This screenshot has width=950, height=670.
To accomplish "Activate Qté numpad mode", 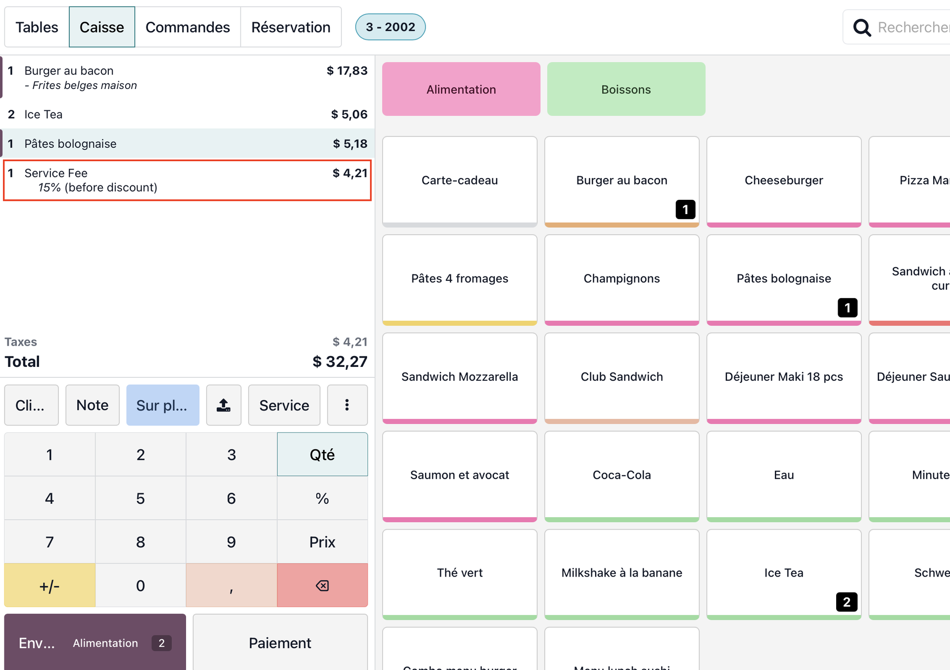I will [x=322, y=454].
